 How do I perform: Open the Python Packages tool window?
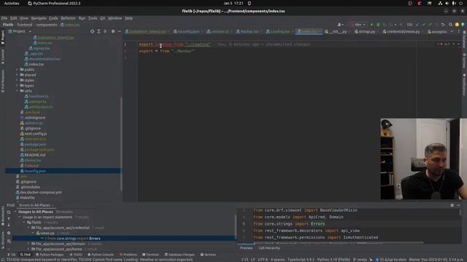50,255
